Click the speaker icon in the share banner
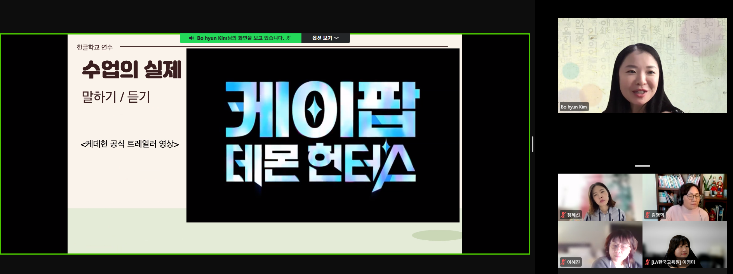The width and height of the screenshot is (733, 274). (192, 38)
